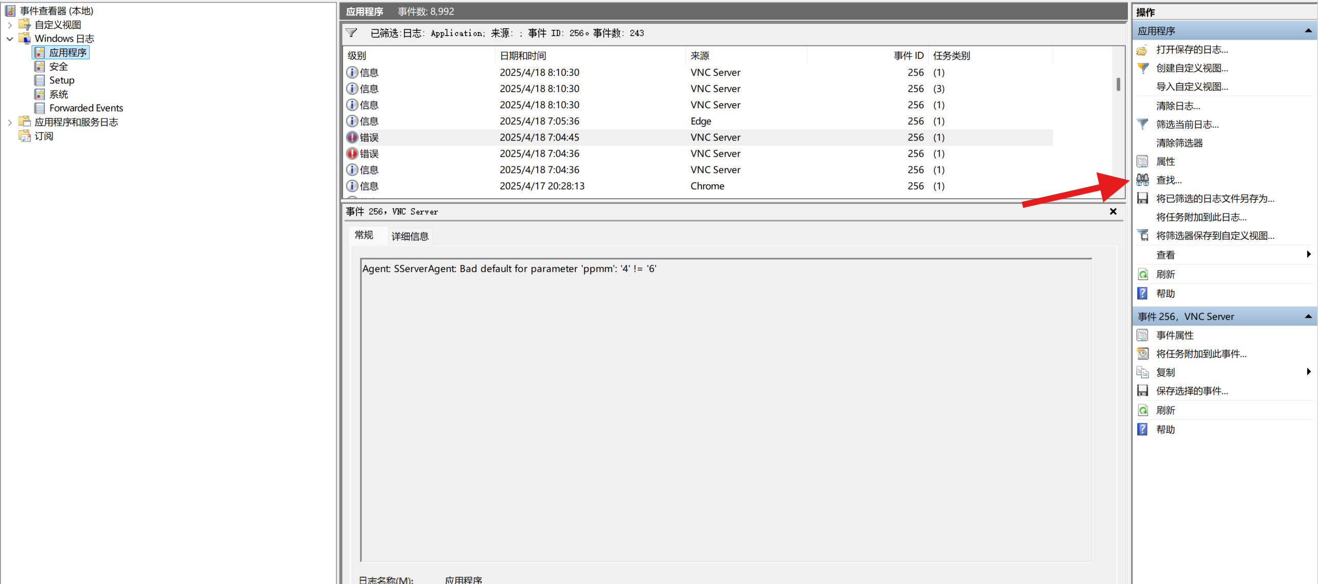Click the 复制 icon in event actions
The image size is (1318, 584).
click(1142, 372)
